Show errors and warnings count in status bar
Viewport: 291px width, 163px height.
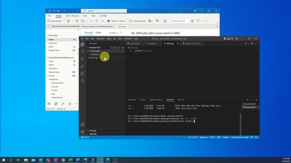[x=85, y=137]
